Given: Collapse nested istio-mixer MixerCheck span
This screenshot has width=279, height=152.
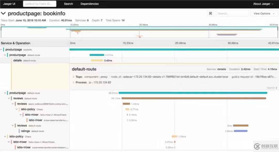Looking at the screenshot, I should (x=21, y=115).
